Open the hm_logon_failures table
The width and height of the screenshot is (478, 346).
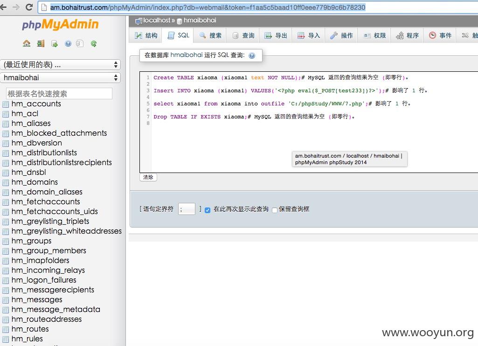(44, 280)
